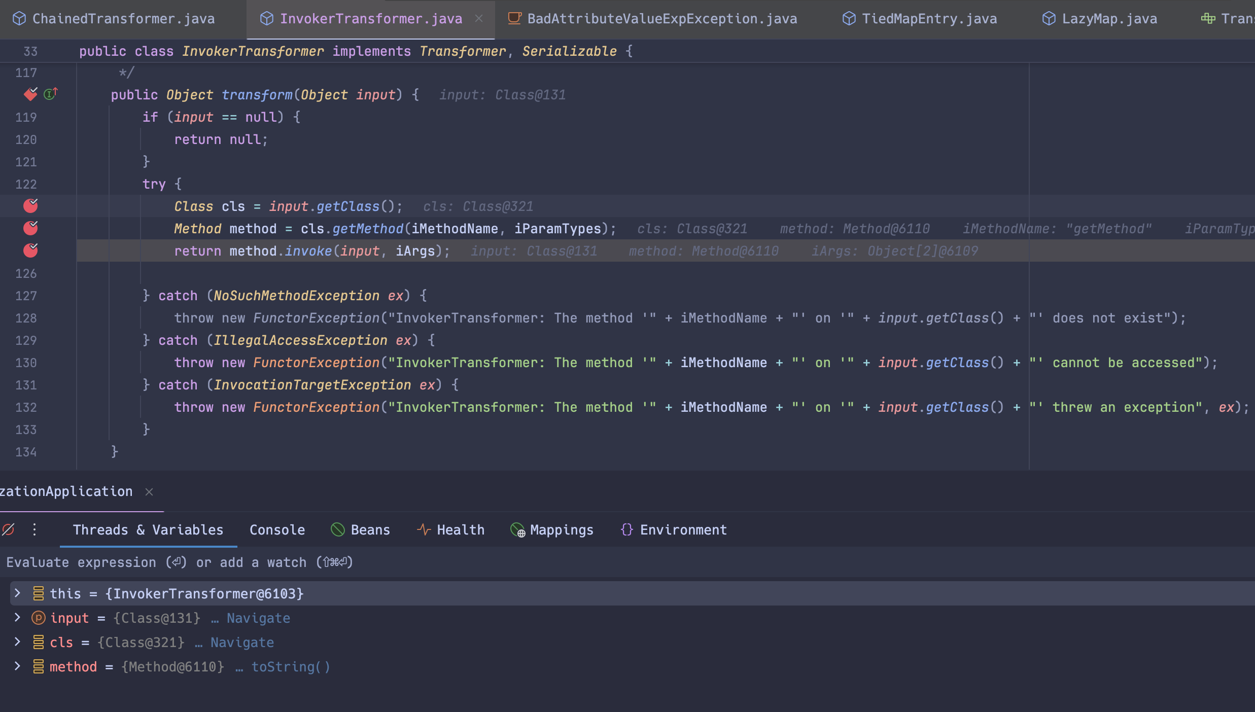Click the Navigate link next to input variable
The width and height of the screenshot is (1255, 712).
258,618
